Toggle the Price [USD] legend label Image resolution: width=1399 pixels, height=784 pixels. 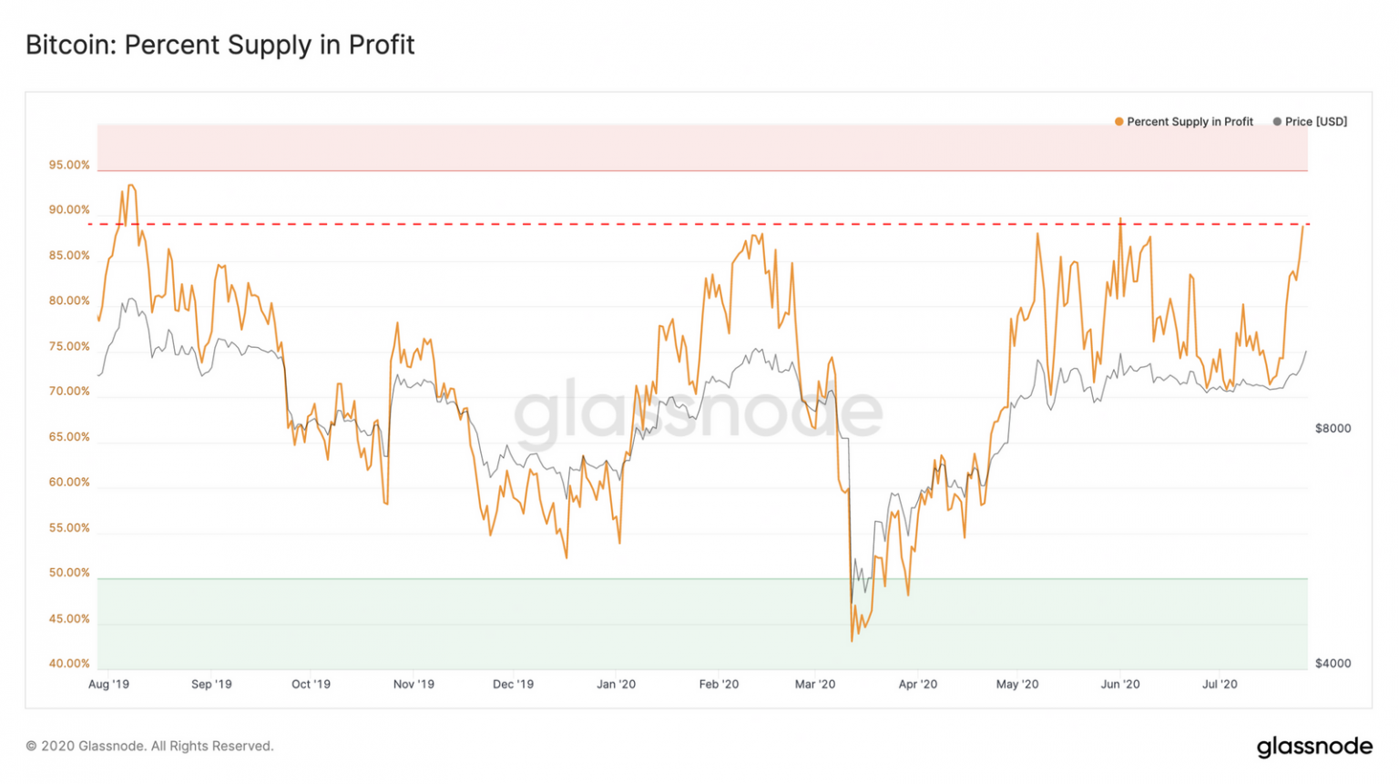pos(1315,122)
